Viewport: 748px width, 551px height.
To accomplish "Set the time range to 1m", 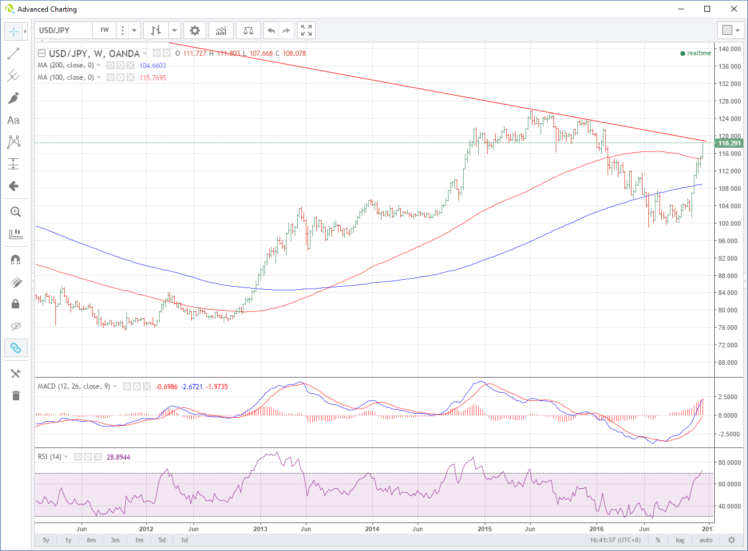I will [x=139, y=540].
